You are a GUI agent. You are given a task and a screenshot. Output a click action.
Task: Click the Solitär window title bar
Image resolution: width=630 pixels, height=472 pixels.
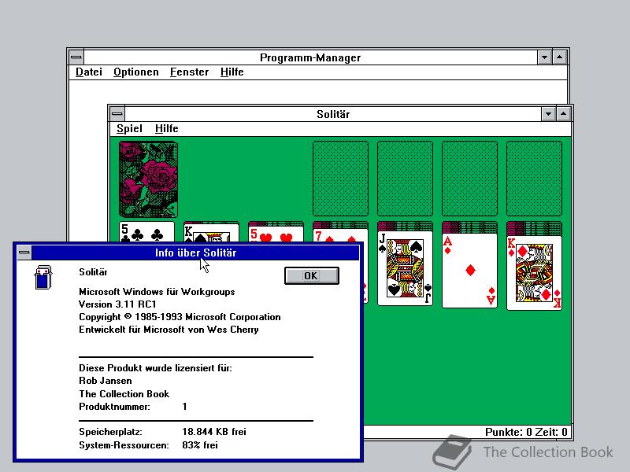coord(332,114)
